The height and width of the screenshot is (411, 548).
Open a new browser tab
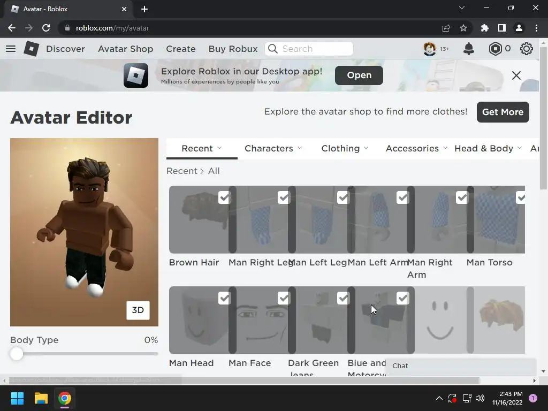[x=144, y=9]
